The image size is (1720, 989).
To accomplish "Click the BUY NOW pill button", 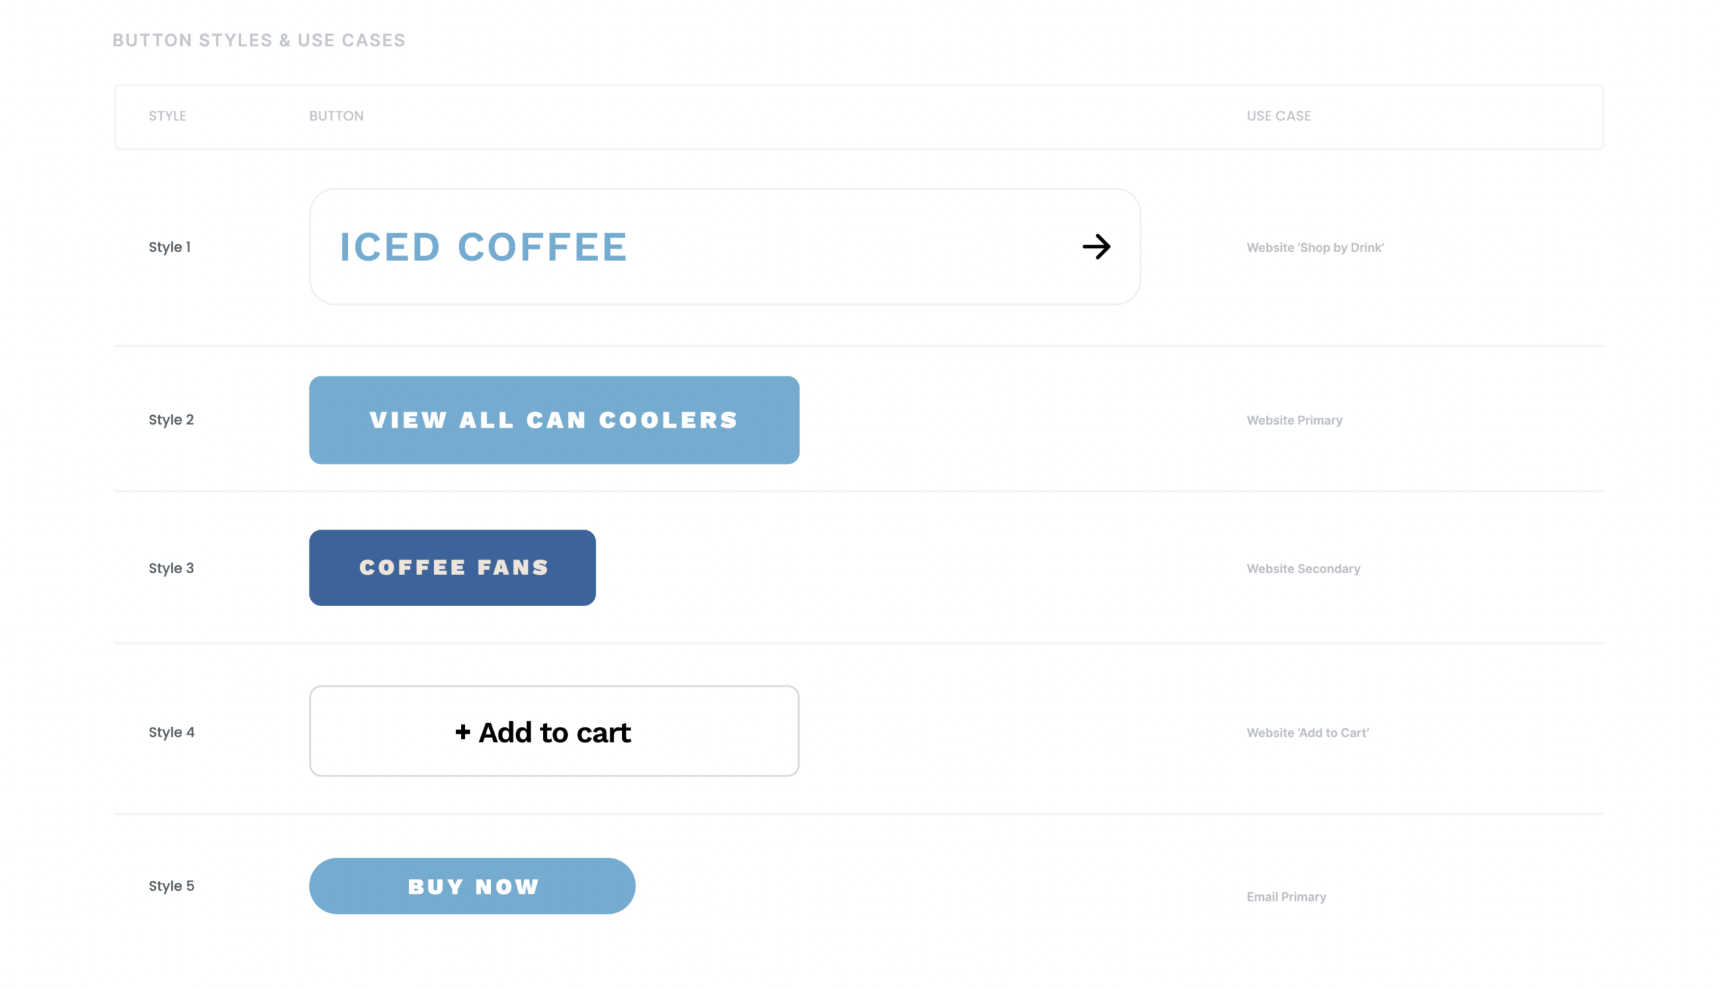I will tap(472, 886).
